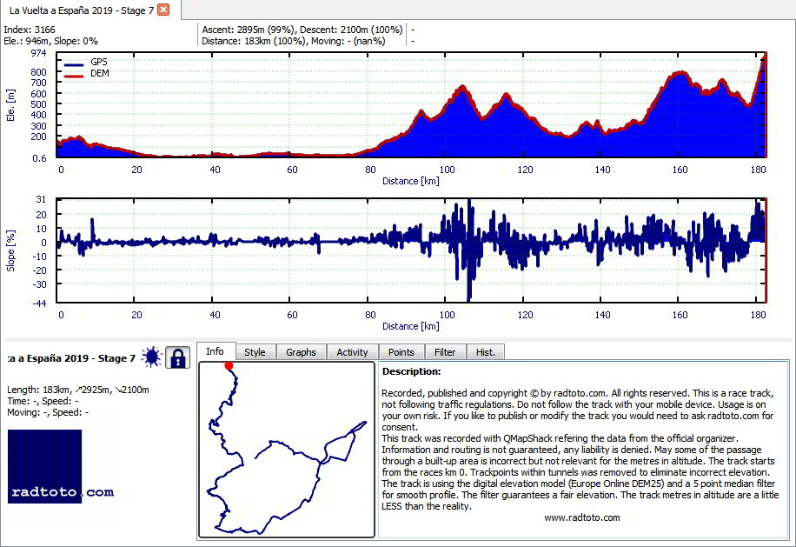The image size is (796, 547).
Task: Show the Points tab
Action: tap(401, 352)
